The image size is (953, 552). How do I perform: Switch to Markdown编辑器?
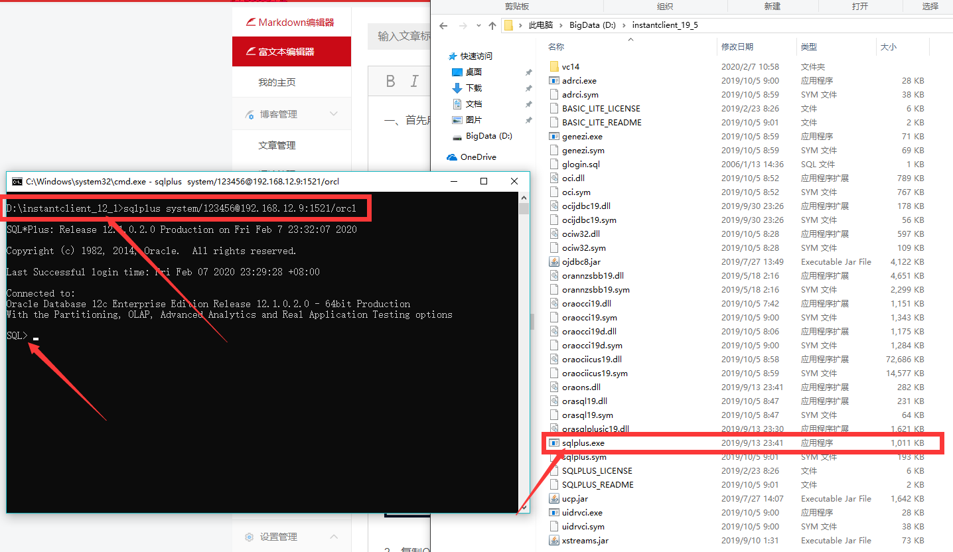pyautogui.click(x=291, y=22)
